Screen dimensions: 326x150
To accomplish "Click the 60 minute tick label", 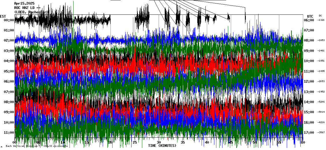I will coord(302,142).
